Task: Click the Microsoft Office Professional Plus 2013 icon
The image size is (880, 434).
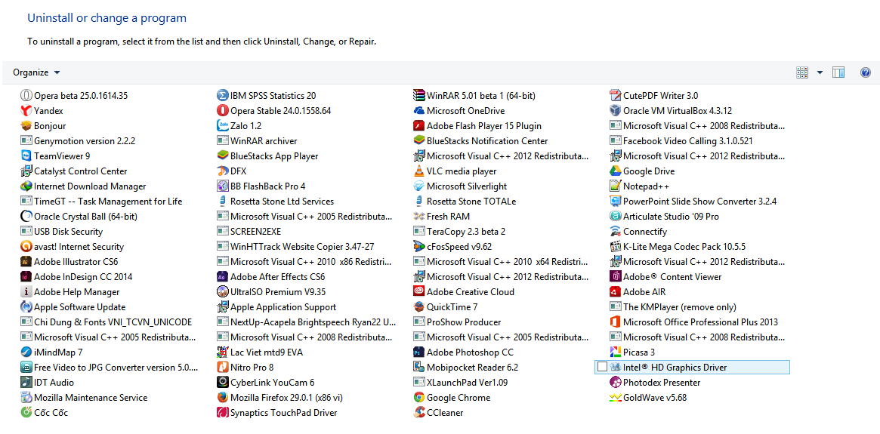Action: tap(615, 322)
